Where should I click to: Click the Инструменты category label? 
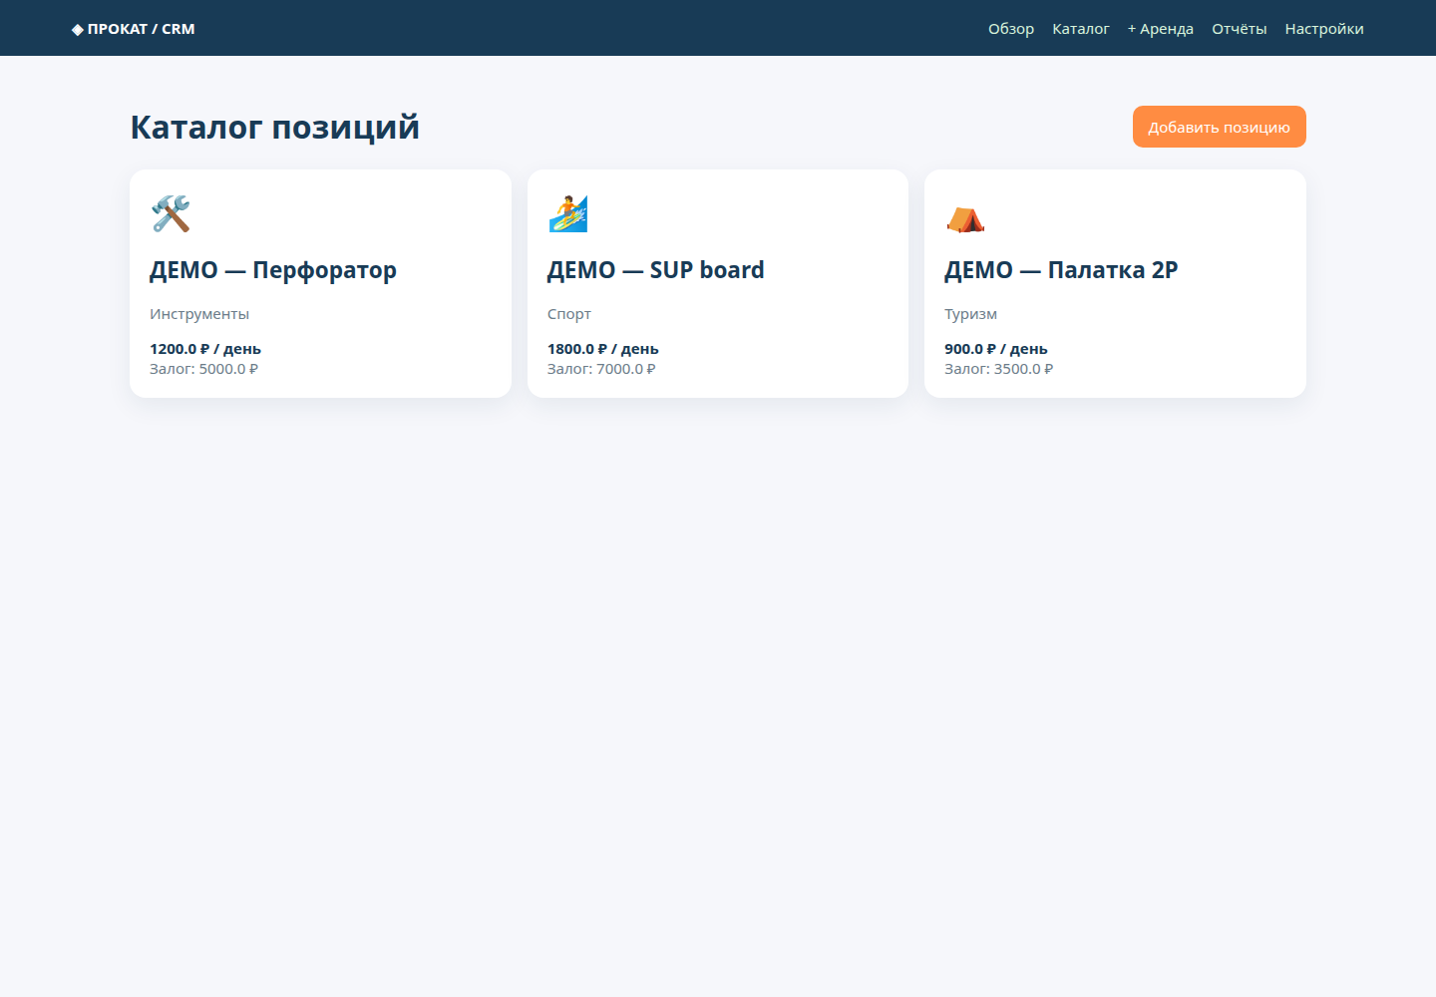pos(199,314)
